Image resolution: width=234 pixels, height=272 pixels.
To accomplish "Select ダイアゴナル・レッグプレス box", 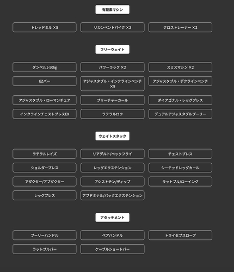I will (180, 100).
